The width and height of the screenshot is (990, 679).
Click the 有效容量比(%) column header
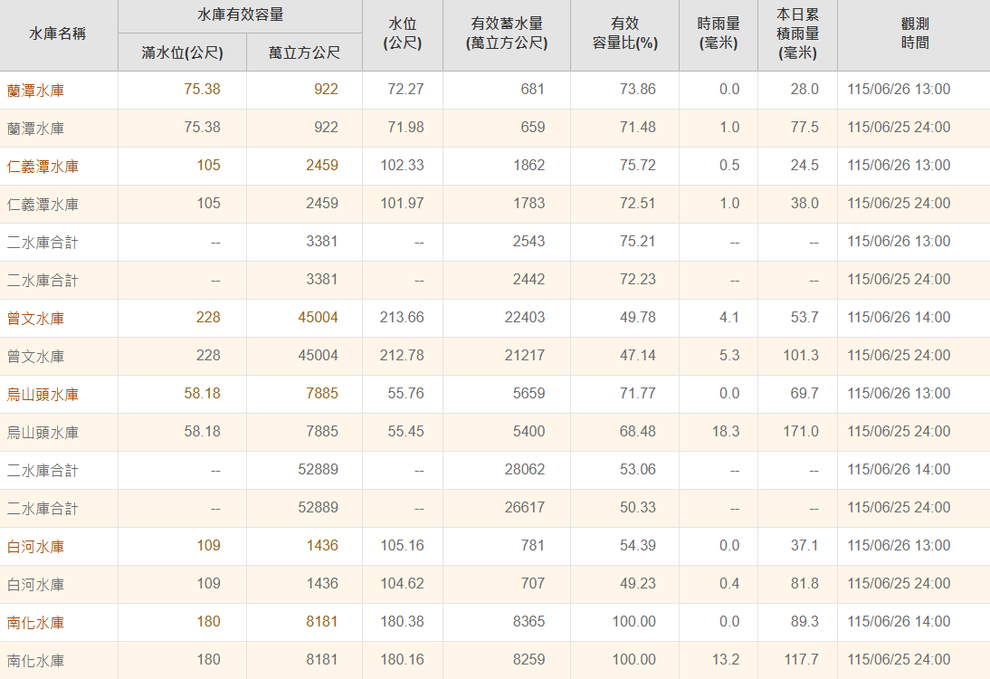[625, 33]
